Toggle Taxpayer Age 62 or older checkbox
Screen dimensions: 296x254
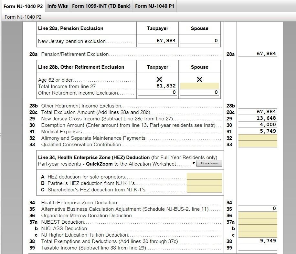point(159,79)
